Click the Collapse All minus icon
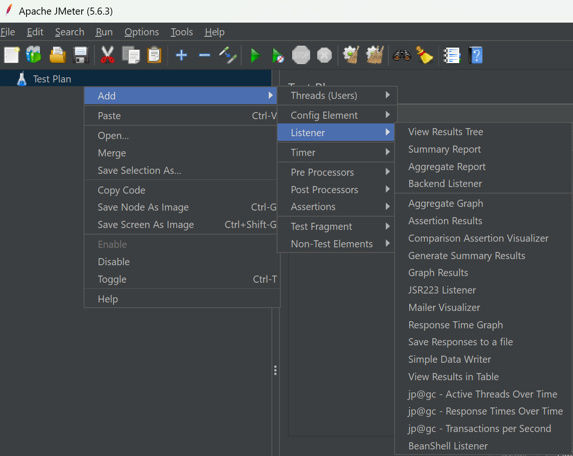This screenshot has width=573, height=456. 204,55
